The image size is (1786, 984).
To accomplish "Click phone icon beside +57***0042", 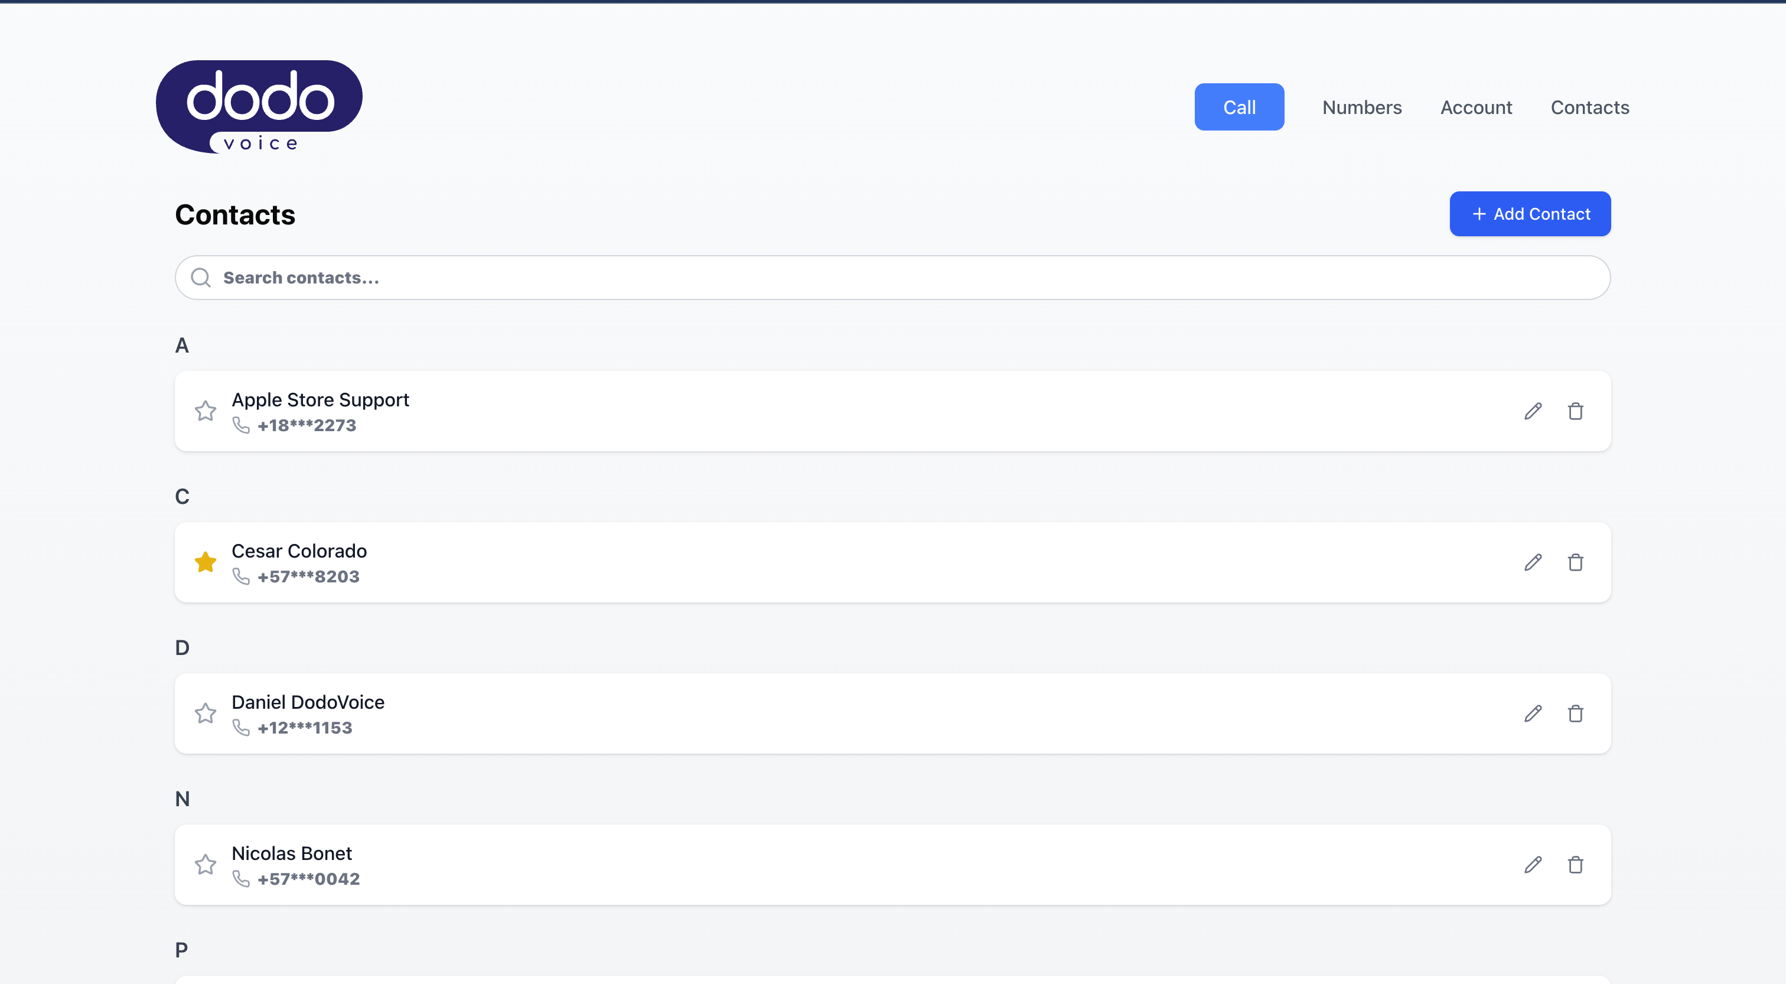I will click(x=240, y=879).
